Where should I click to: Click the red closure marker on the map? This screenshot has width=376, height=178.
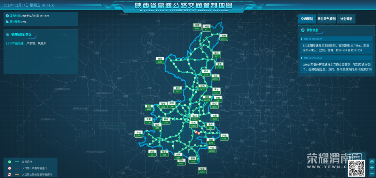197,132
